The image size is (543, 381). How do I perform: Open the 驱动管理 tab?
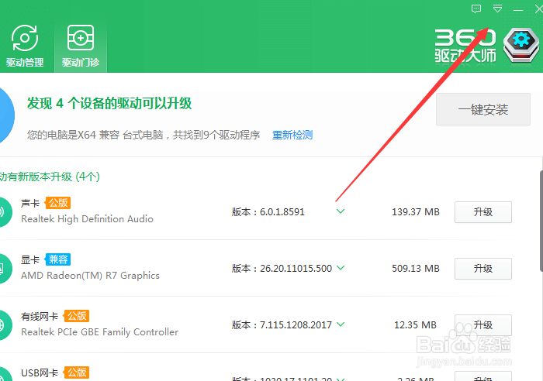point(25,46)
